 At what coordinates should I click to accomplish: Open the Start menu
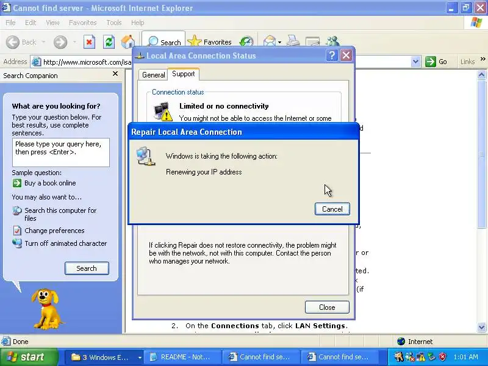(29, 357)
